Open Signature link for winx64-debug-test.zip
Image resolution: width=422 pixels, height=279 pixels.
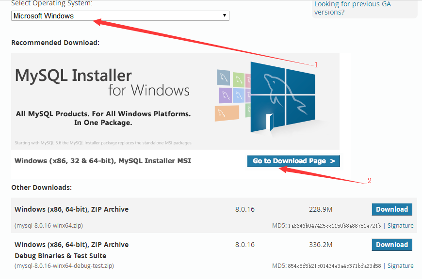coord(401,266)
